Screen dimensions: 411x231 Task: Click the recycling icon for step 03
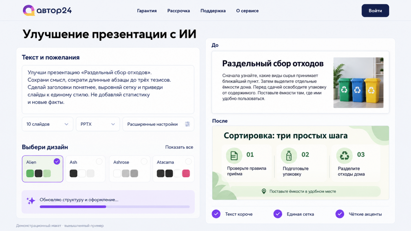(x=344, y=156)
